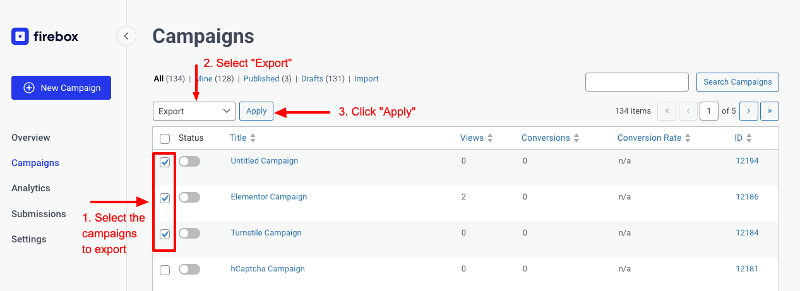
Task: Go to next page of campaigns
Action: pos(749,111)
